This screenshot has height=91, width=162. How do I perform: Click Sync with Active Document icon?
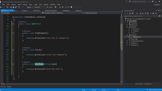[140, 13]
